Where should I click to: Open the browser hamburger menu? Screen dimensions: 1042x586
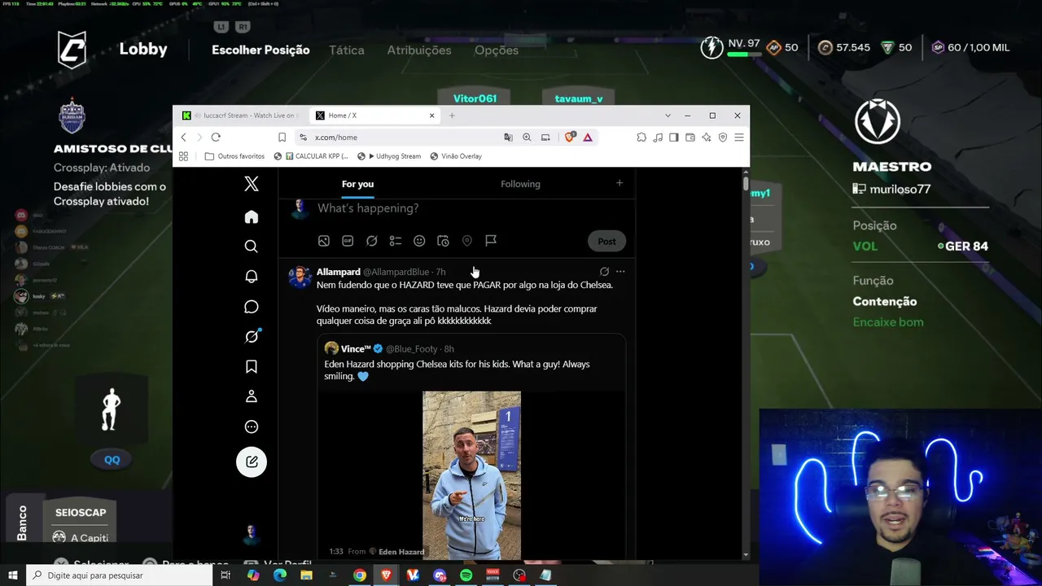[739, 138]
